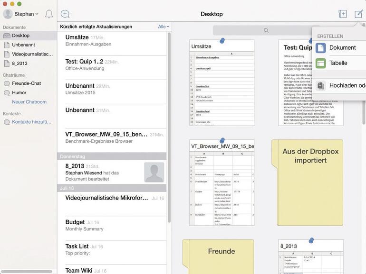Screen dimensions: 366x274
Task: Click the Umsätze spreadsheet thumbnail
Action: click(222, 82)
